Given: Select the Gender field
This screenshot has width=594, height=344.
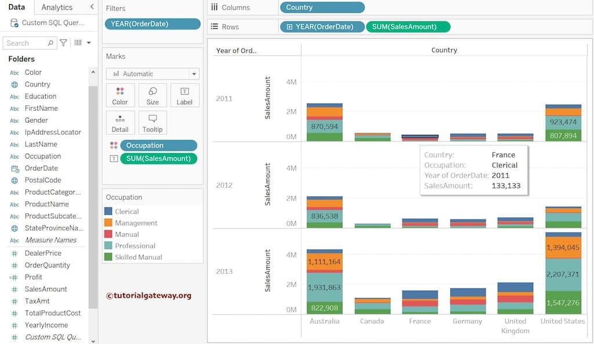Looking at the screenshot, I should (37, 120).
